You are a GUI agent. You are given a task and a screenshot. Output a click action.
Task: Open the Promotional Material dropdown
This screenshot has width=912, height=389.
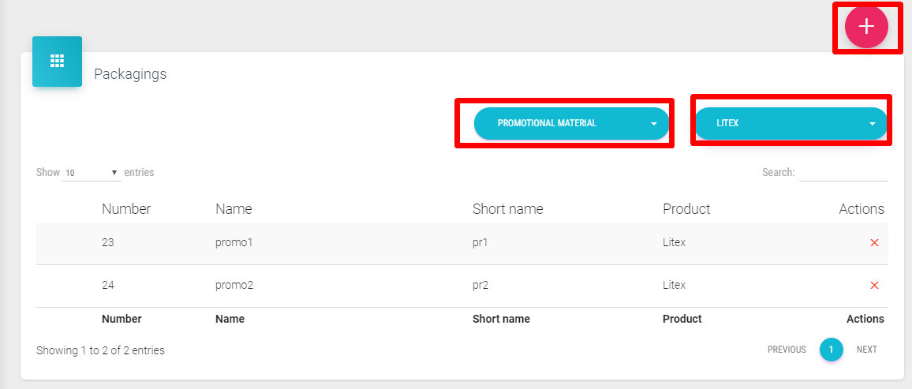571,124
